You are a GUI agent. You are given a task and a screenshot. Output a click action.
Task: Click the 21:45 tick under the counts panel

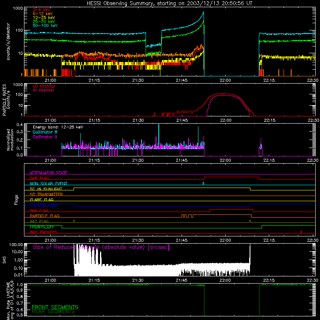pyautogui.click(x=182, y=80)
